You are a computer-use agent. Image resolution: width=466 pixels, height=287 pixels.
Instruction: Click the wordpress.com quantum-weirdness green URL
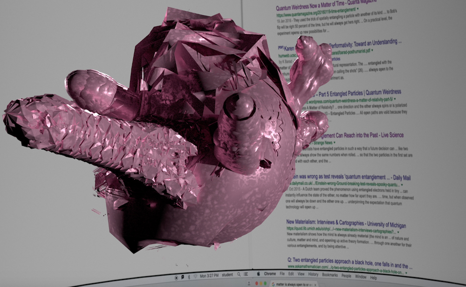(349, 101)
